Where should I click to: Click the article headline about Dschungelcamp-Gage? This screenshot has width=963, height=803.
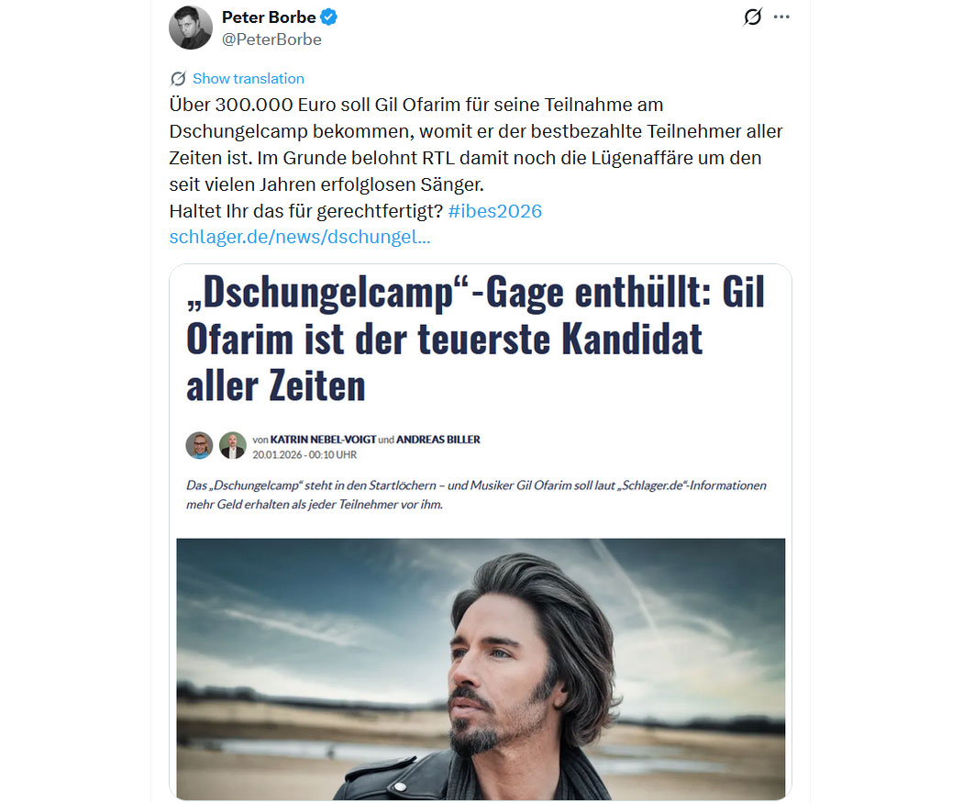click(x=476, y=339)
